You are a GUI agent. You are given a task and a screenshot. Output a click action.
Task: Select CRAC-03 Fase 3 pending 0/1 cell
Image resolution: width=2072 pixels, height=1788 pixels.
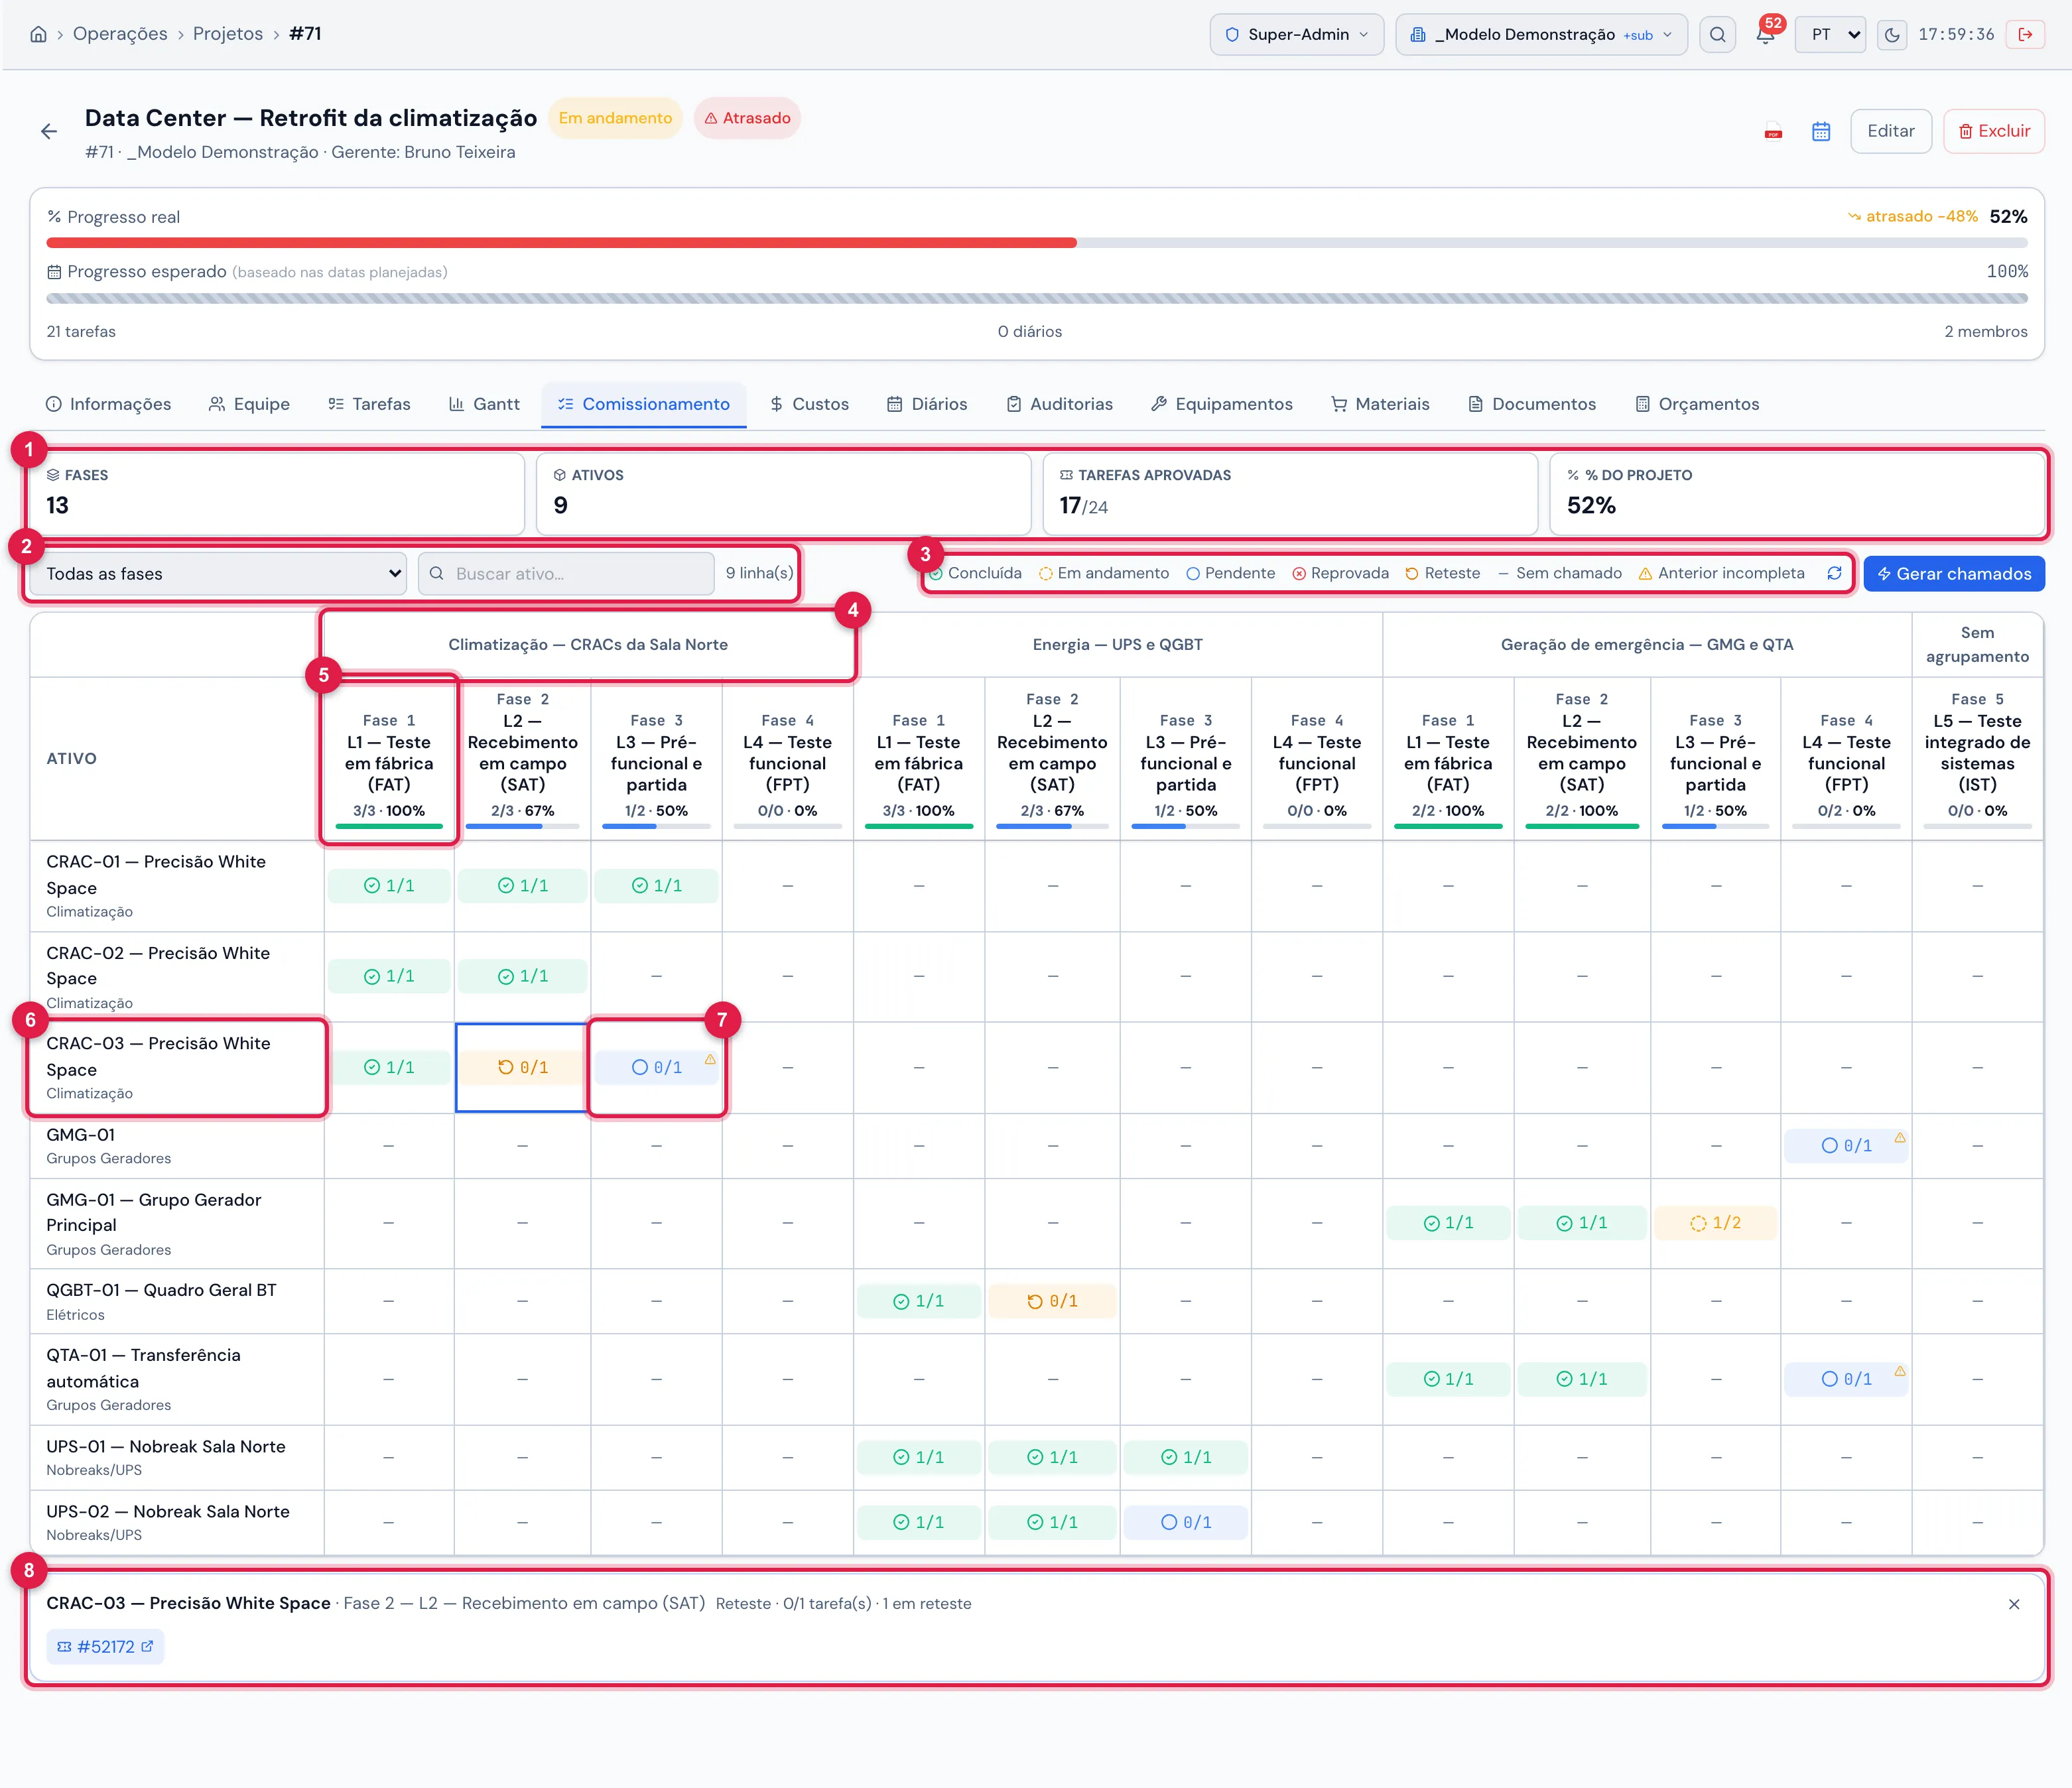click(x=657, y=1068)
